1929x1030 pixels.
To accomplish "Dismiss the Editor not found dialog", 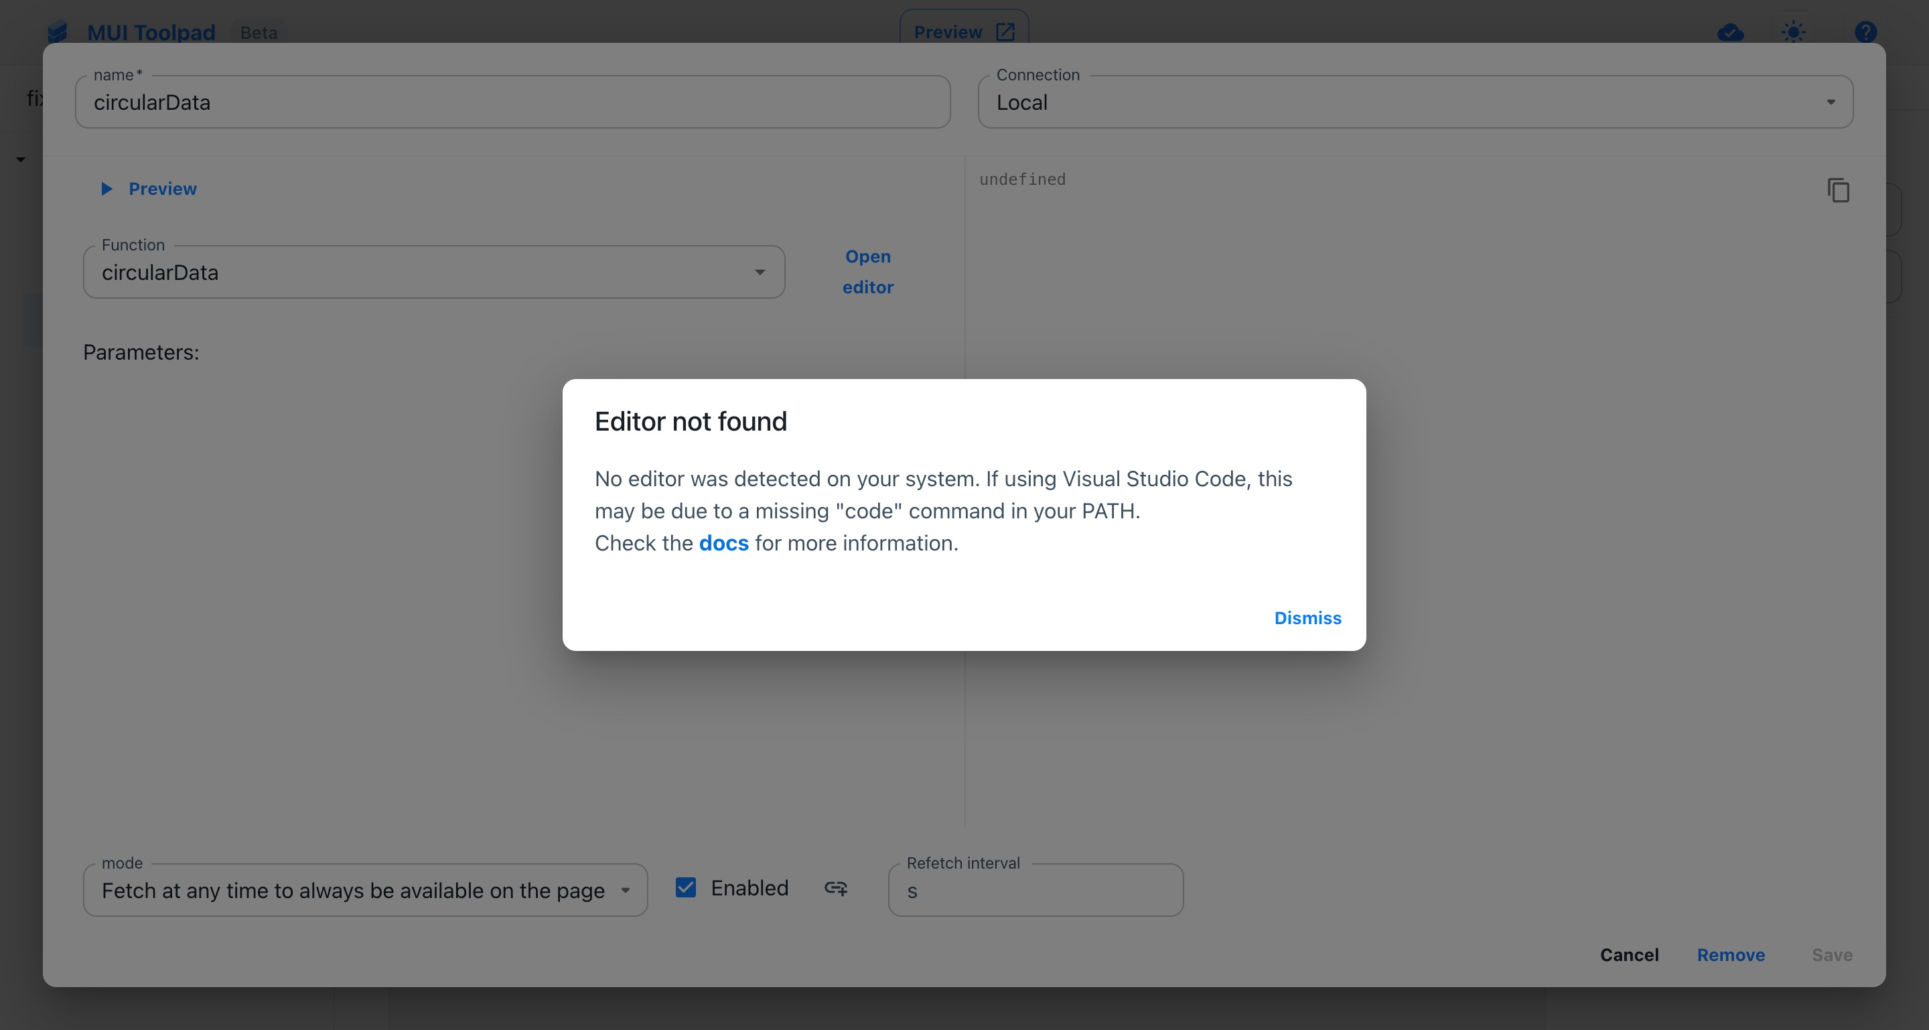I will pos(1307,617).
